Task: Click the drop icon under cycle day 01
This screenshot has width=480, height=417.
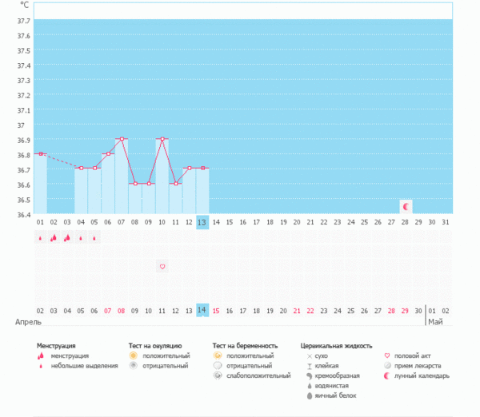Action: [40, 237]
